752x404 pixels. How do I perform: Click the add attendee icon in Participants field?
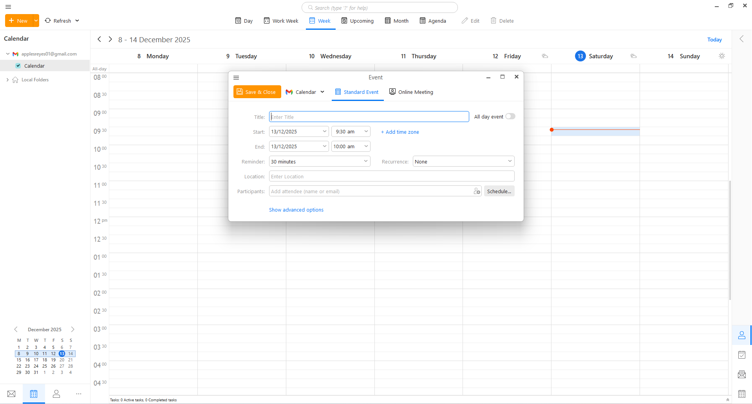pyautogui.click(x=477, y=191)
